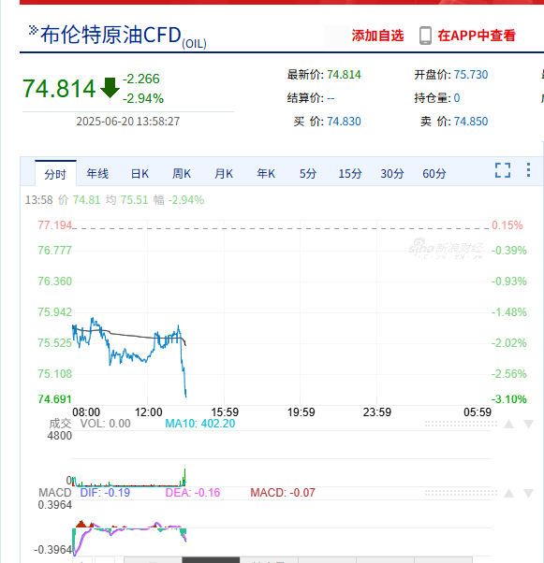The width and height of the screenshot is (544, 563).
Task: Show the 5分 interval chart
Action: [308, 174]
